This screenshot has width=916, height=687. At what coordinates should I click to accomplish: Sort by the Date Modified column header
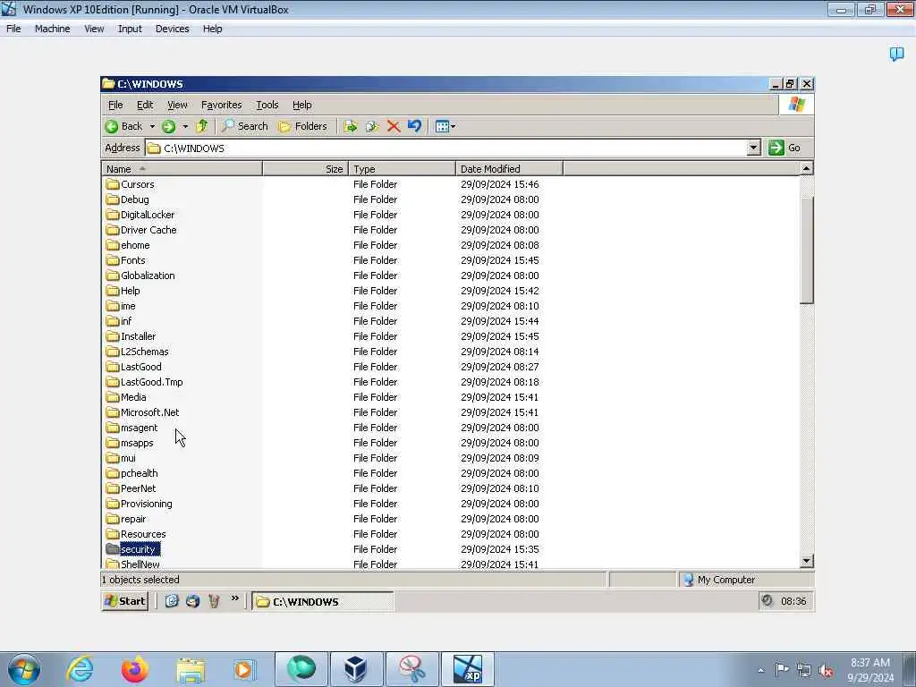(509, 169)
